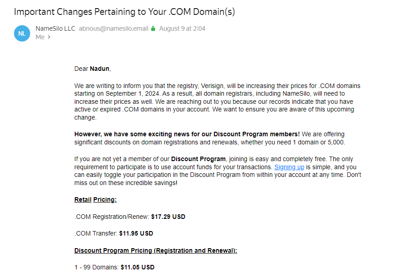
Task: Click the $11.05 USD discount price
Action: (138, 268)
